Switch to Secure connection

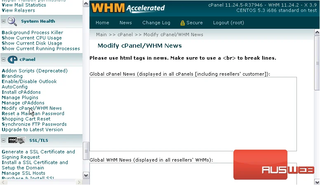pyautogui.click(x=194, y=23)
